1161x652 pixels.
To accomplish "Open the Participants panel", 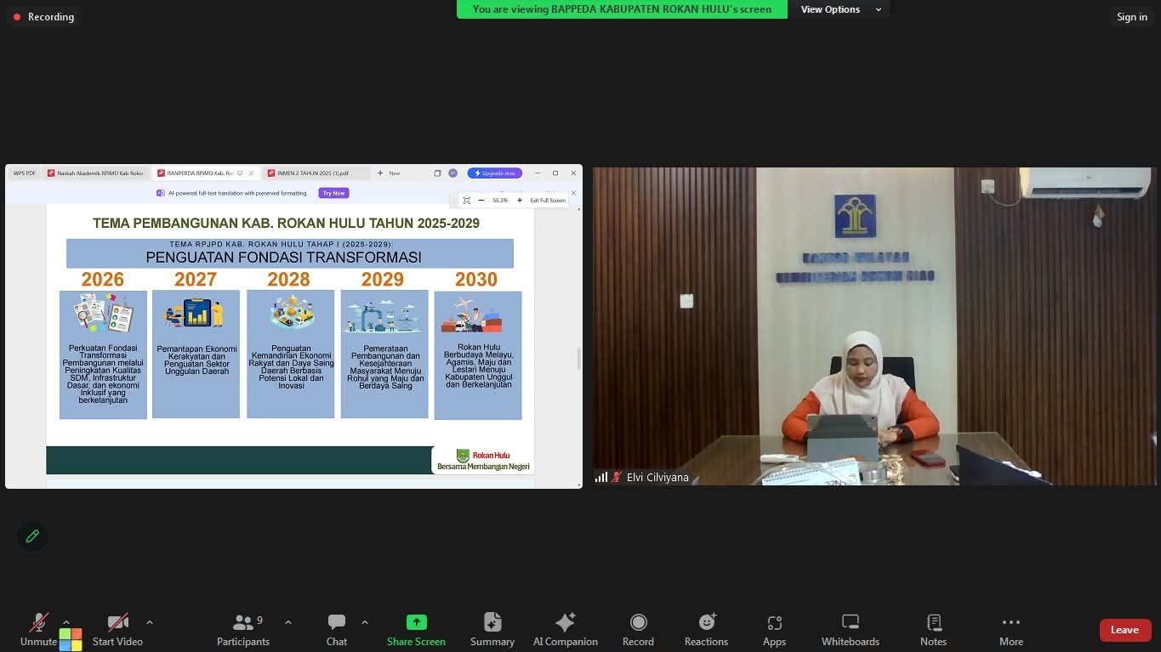I will click(x=242, y=630).
